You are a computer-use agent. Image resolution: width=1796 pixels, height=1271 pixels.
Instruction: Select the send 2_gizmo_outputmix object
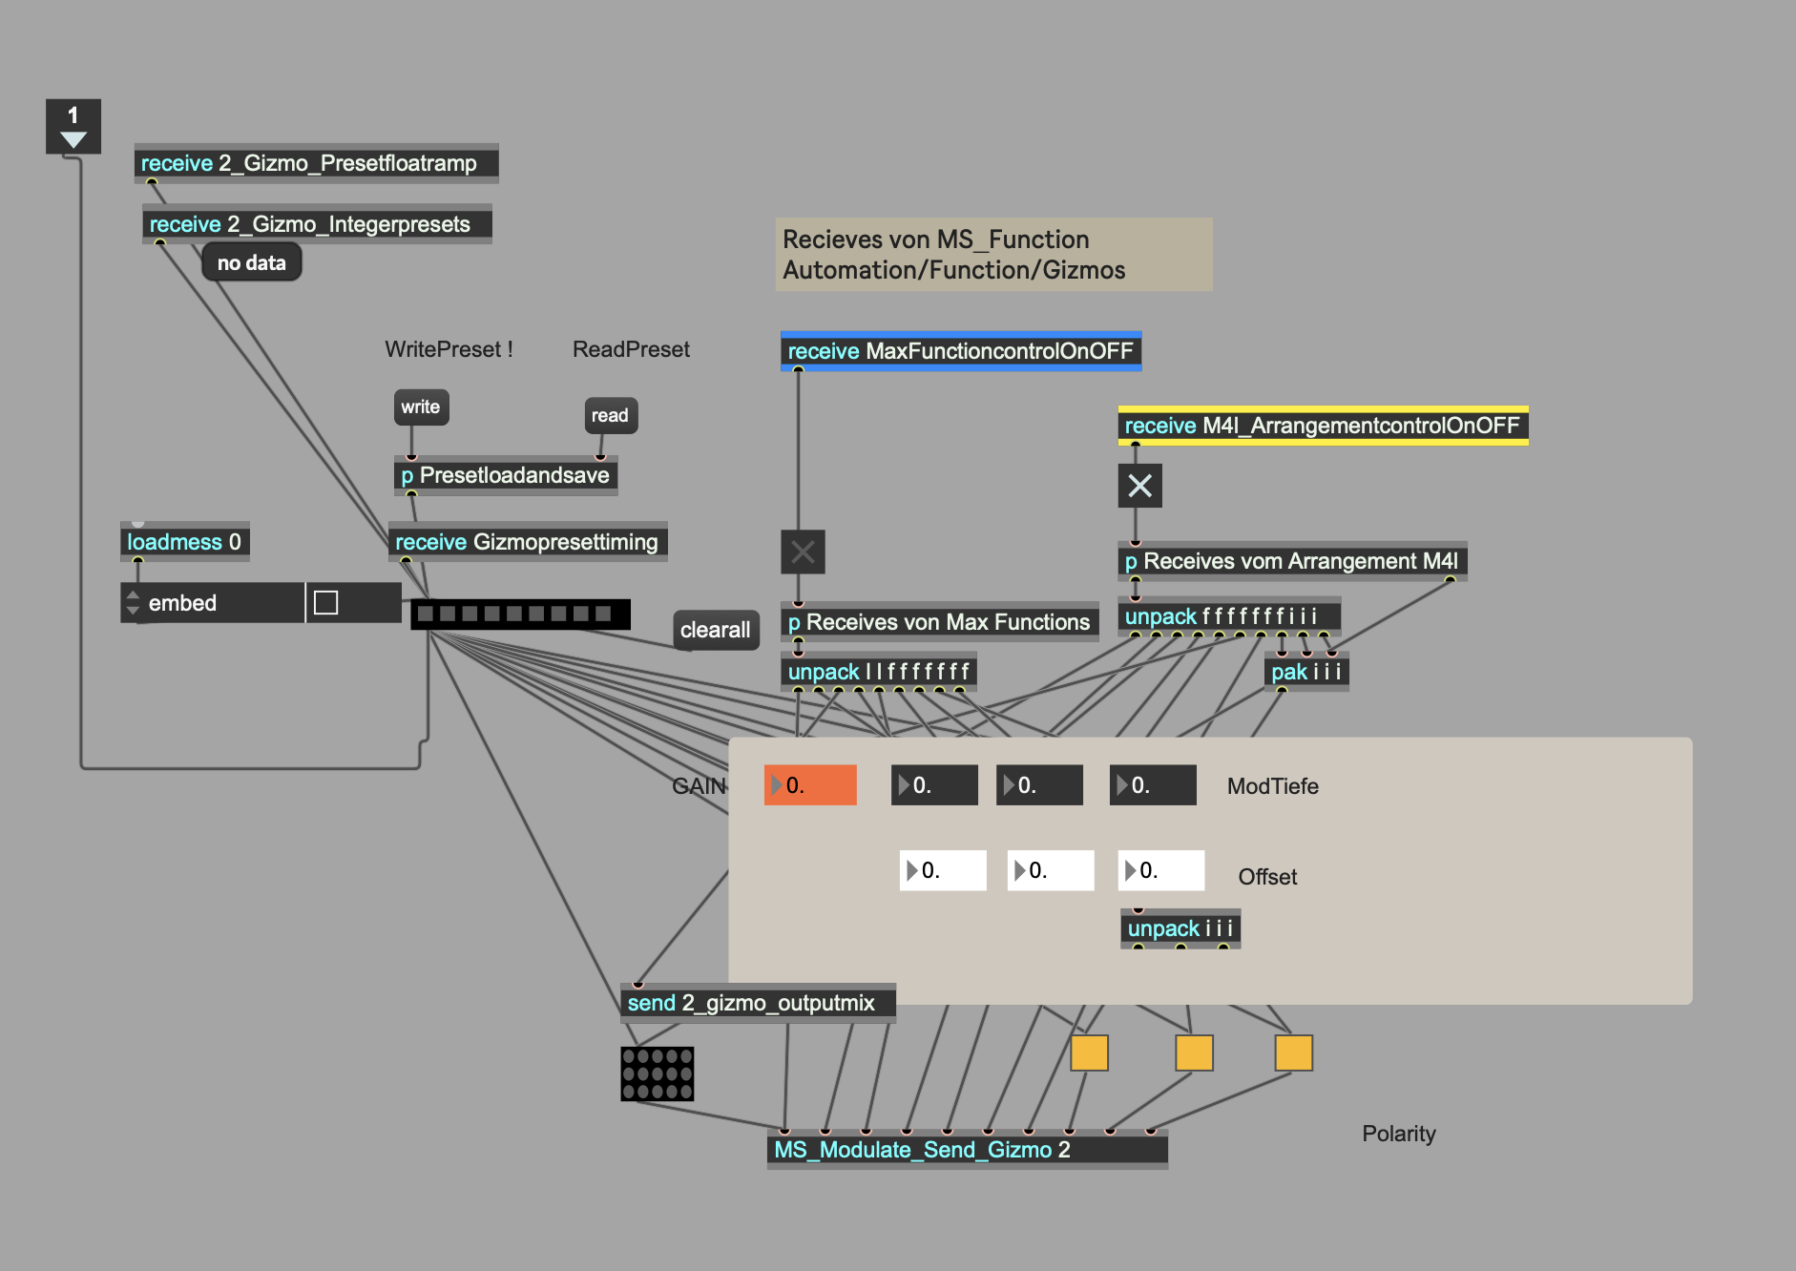[x=758, y=1003]
